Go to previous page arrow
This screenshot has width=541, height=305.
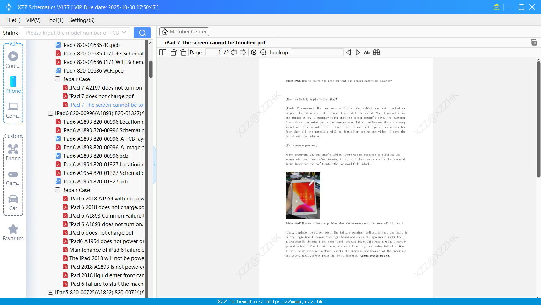pos(234,52)
